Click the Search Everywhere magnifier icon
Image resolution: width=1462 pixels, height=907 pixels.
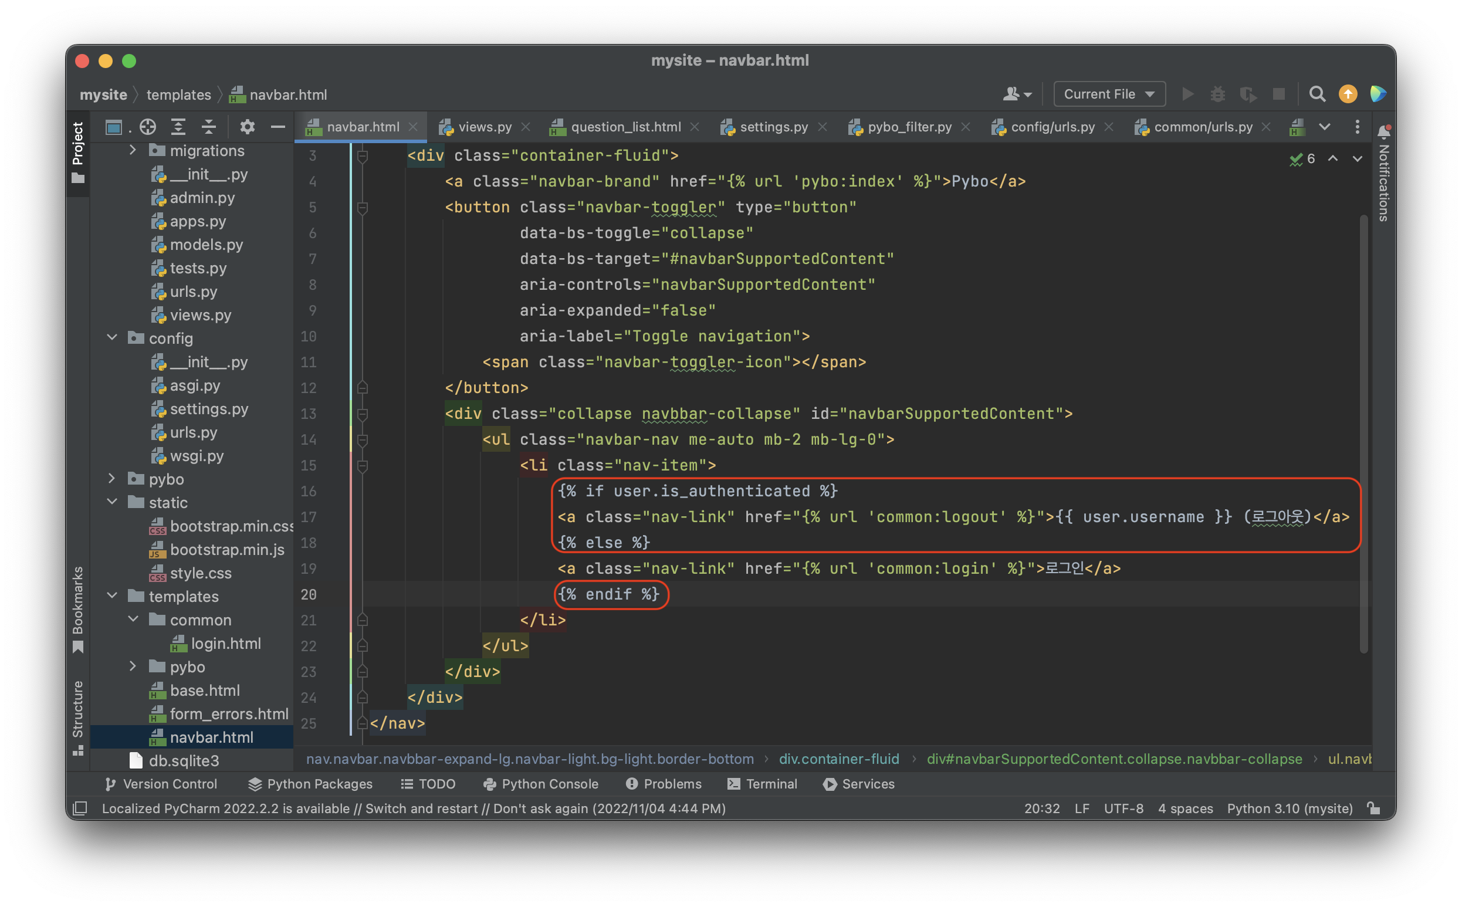click(1317, 94)
